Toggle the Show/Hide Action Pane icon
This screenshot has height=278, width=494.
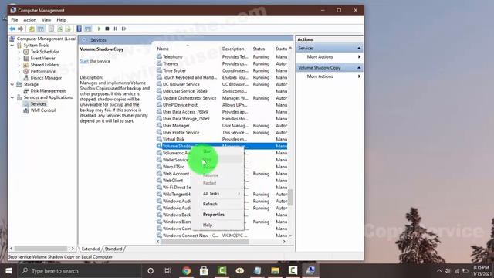coord(87,29)
